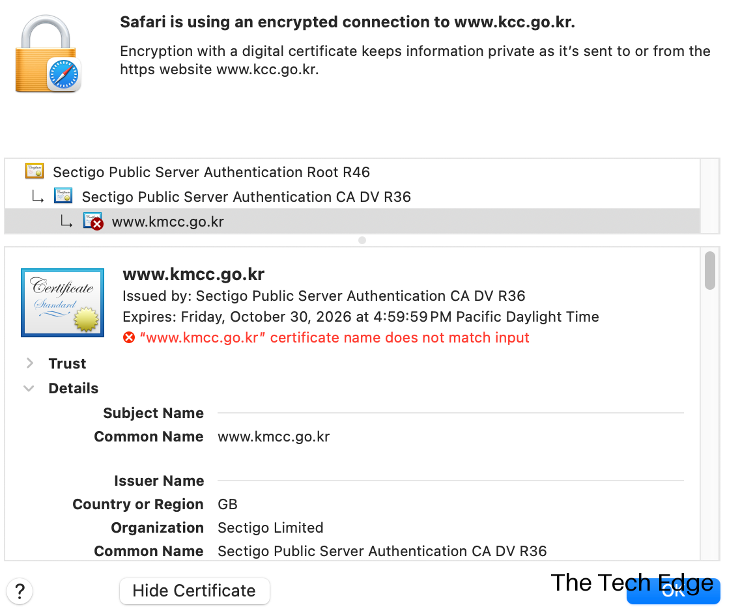Screen dimensions: 740x616
Task: Click the blue OK button
Action: 673,591
